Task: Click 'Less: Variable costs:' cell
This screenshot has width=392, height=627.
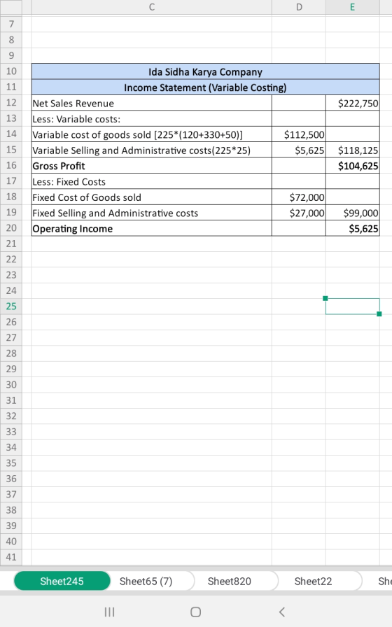Action: click(x=152, y=119)
